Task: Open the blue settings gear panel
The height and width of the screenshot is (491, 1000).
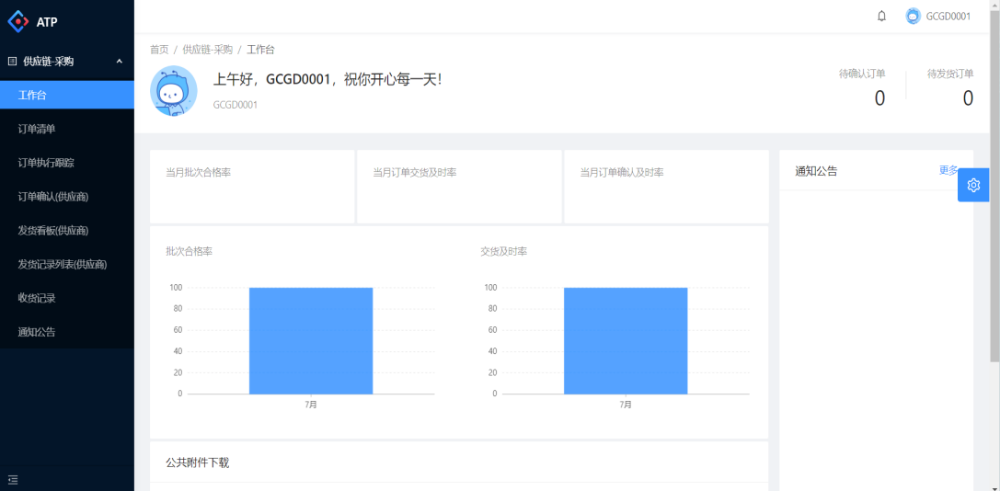Action: click(x=973, y=185)
